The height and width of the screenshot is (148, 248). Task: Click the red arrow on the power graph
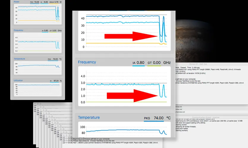131,36
